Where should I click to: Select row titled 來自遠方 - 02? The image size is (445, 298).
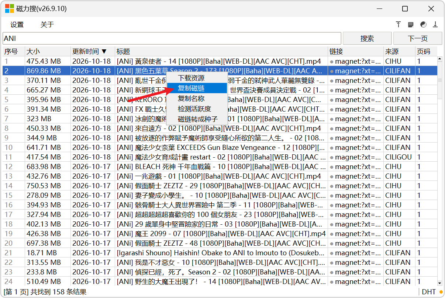point(220,128)
